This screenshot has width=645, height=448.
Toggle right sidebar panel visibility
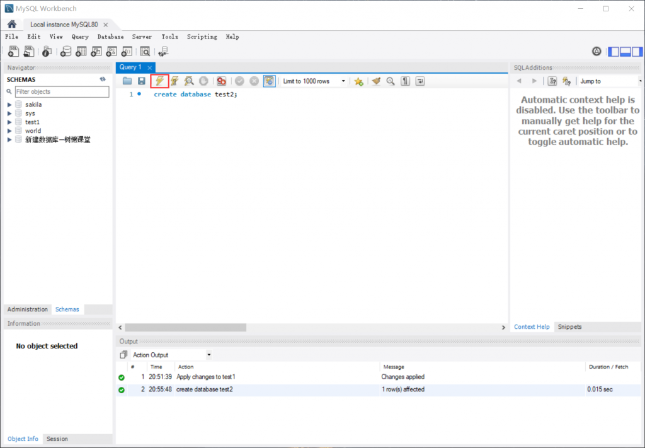[x=637, y=52]
